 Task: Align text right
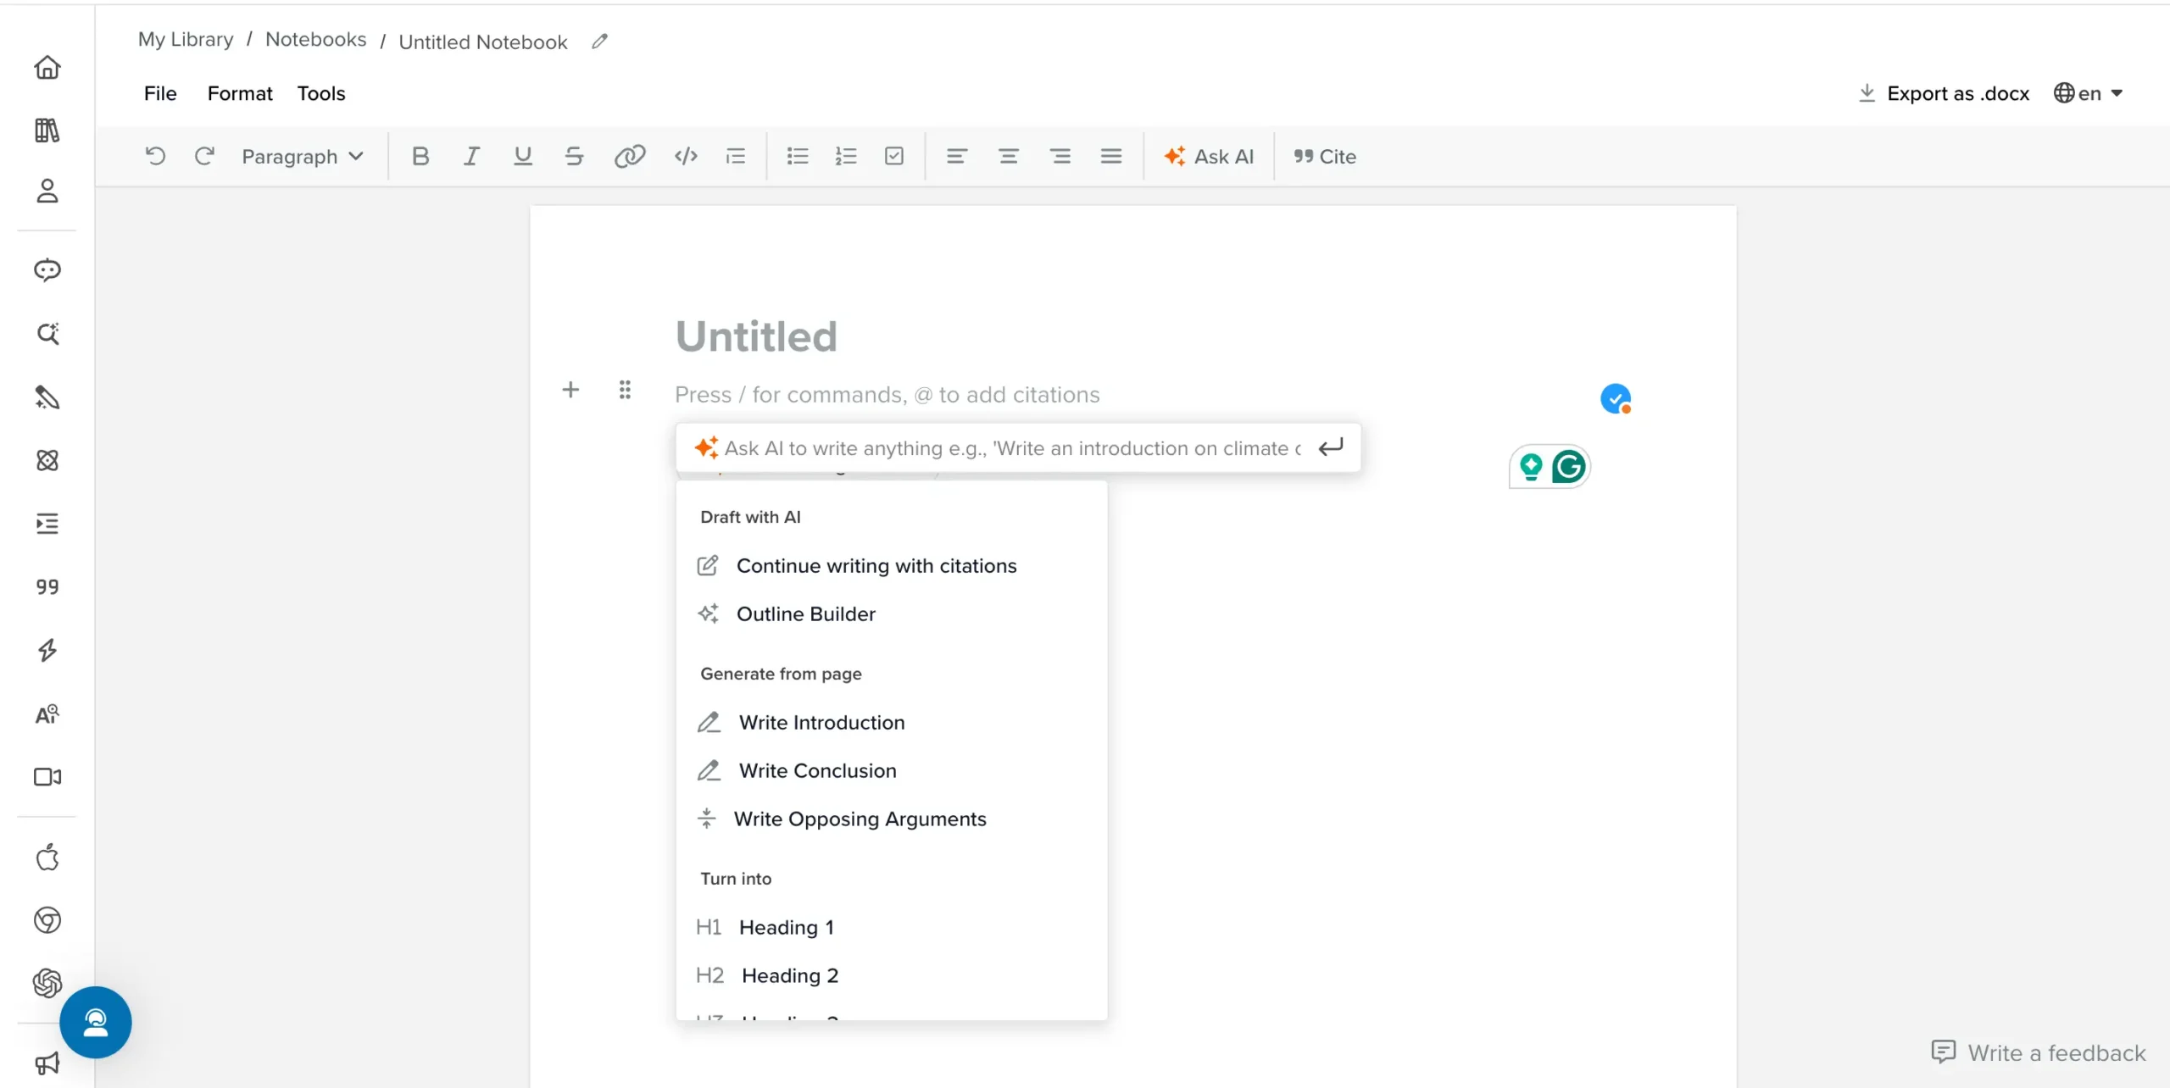(x=1060, y=156)
